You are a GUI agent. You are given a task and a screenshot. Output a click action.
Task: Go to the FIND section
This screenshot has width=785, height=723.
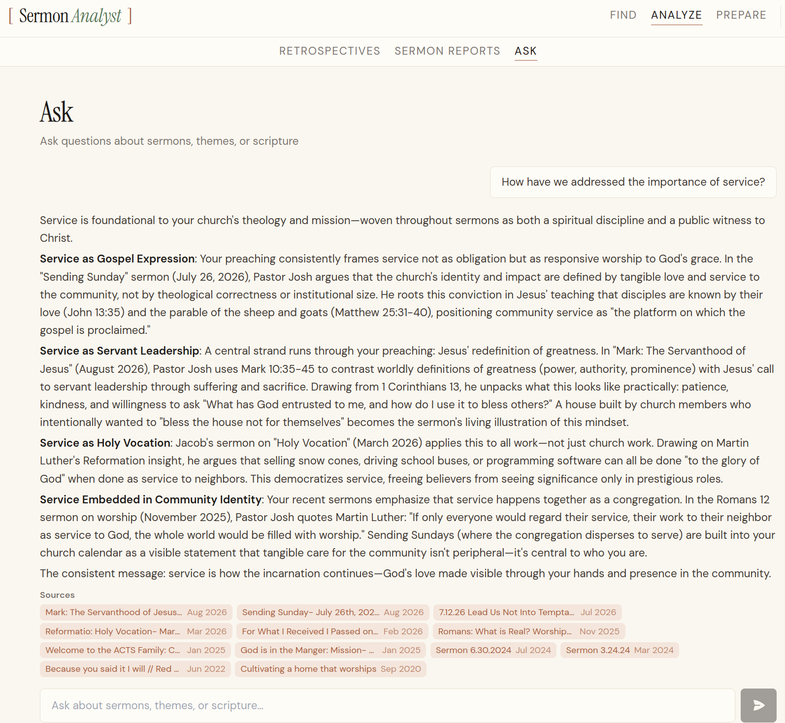tap(623, 15)
